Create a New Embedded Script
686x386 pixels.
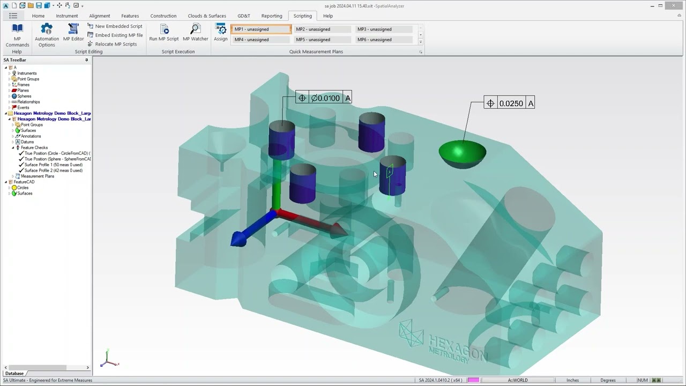coord(115,26)
